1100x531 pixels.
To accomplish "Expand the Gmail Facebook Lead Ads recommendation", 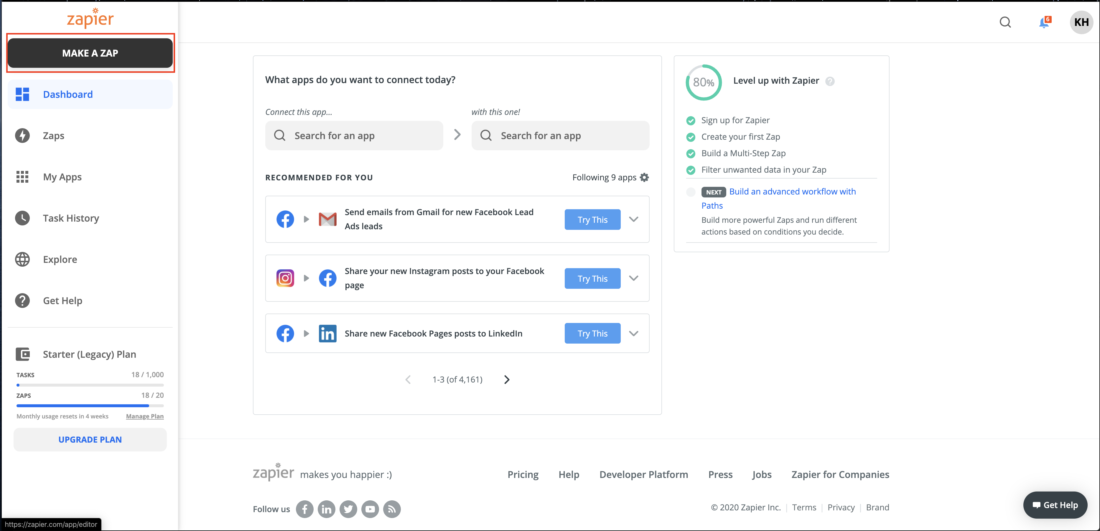I will tap(634, 220).
